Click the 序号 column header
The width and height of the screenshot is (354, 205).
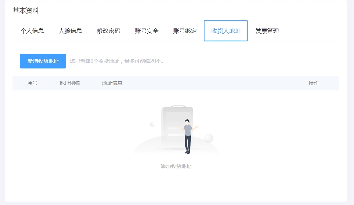tap(32, 83)
